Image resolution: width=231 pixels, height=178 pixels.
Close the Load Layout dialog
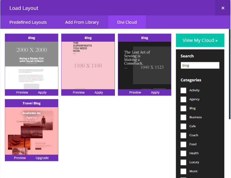pos(223,8)
